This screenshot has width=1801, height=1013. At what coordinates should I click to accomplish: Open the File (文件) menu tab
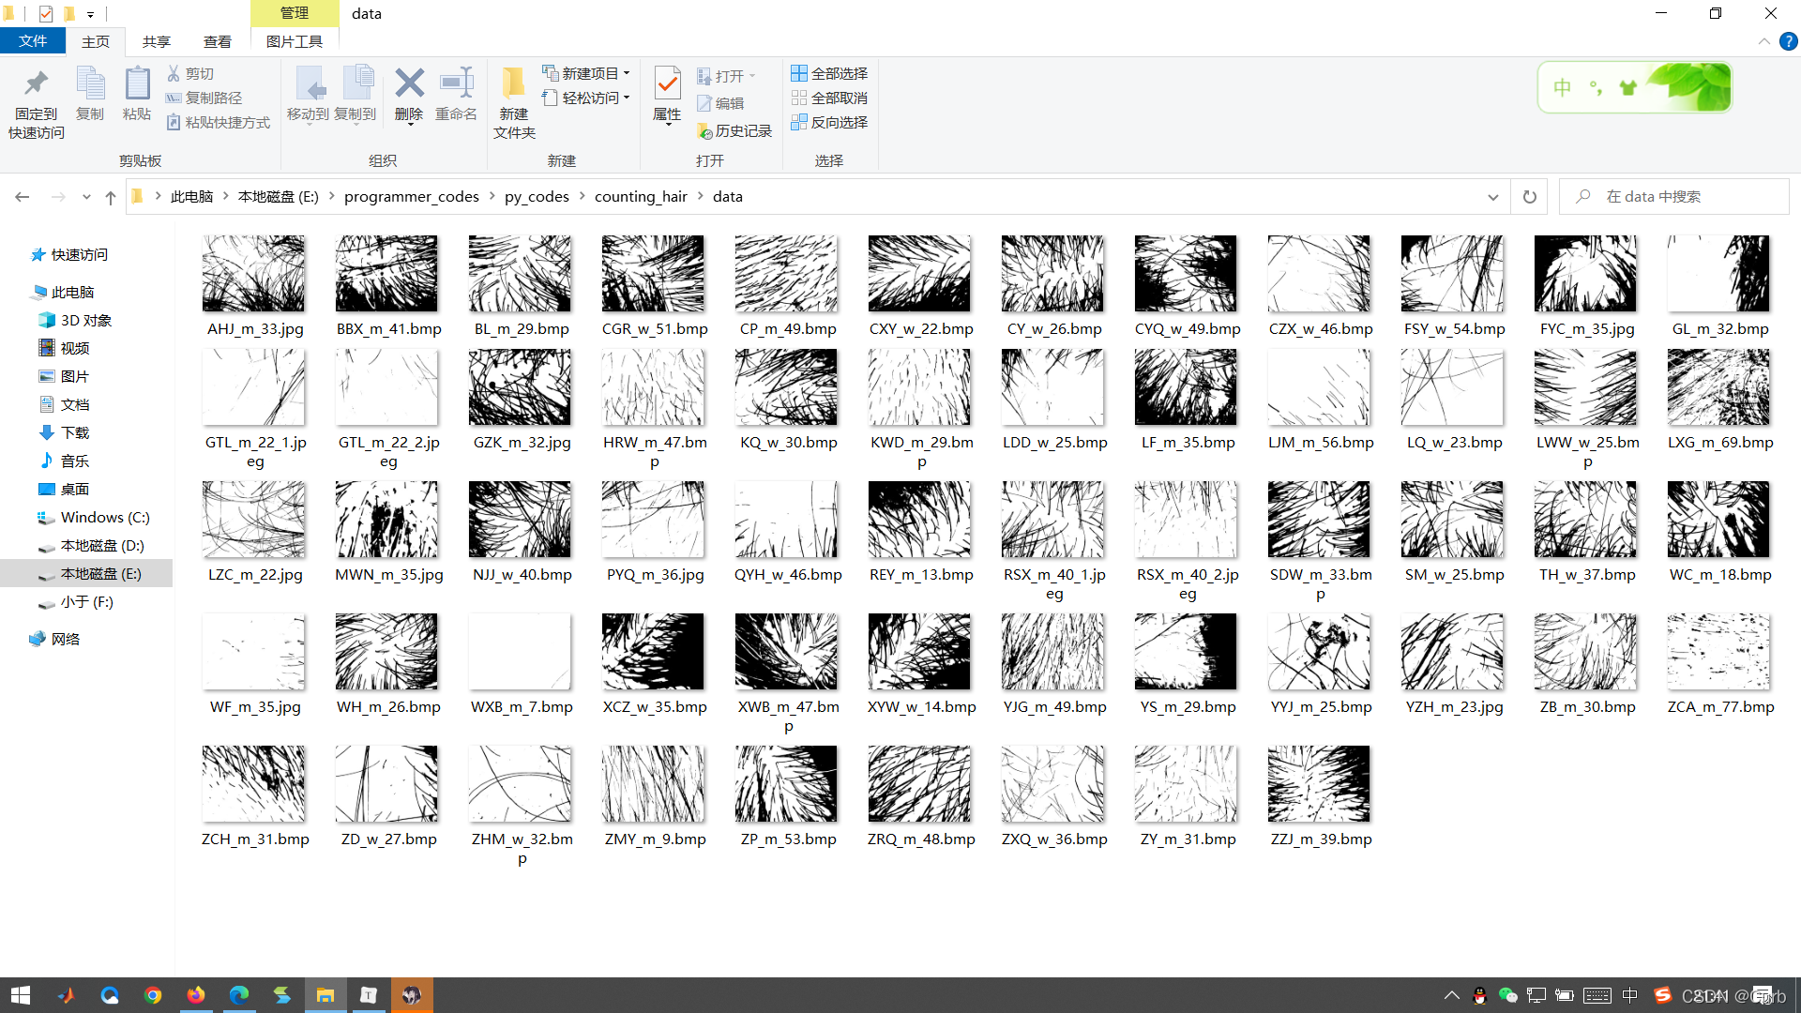click(32, 41)
